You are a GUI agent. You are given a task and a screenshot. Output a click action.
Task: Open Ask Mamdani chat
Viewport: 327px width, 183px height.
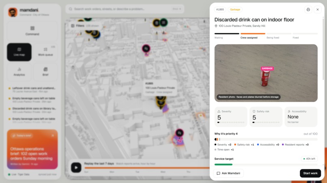click(x=228, y=173)
